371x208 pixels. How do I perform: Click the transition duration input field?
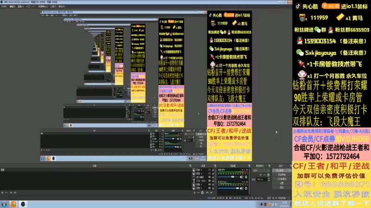262,179
